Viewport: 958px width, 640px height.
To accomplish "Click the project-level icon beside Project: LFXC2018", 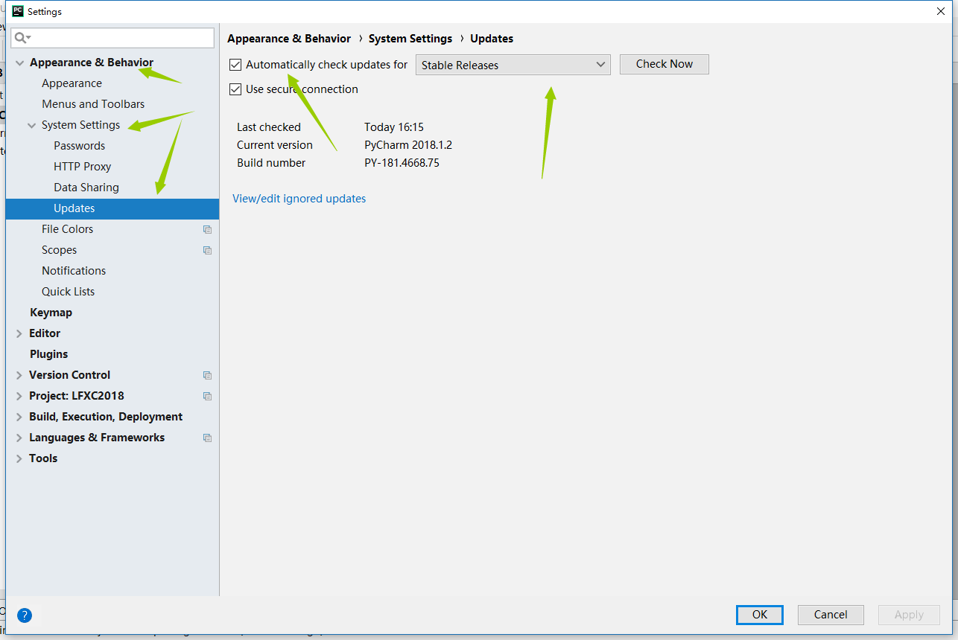I will pyautogui.click(x=207, y=396).
